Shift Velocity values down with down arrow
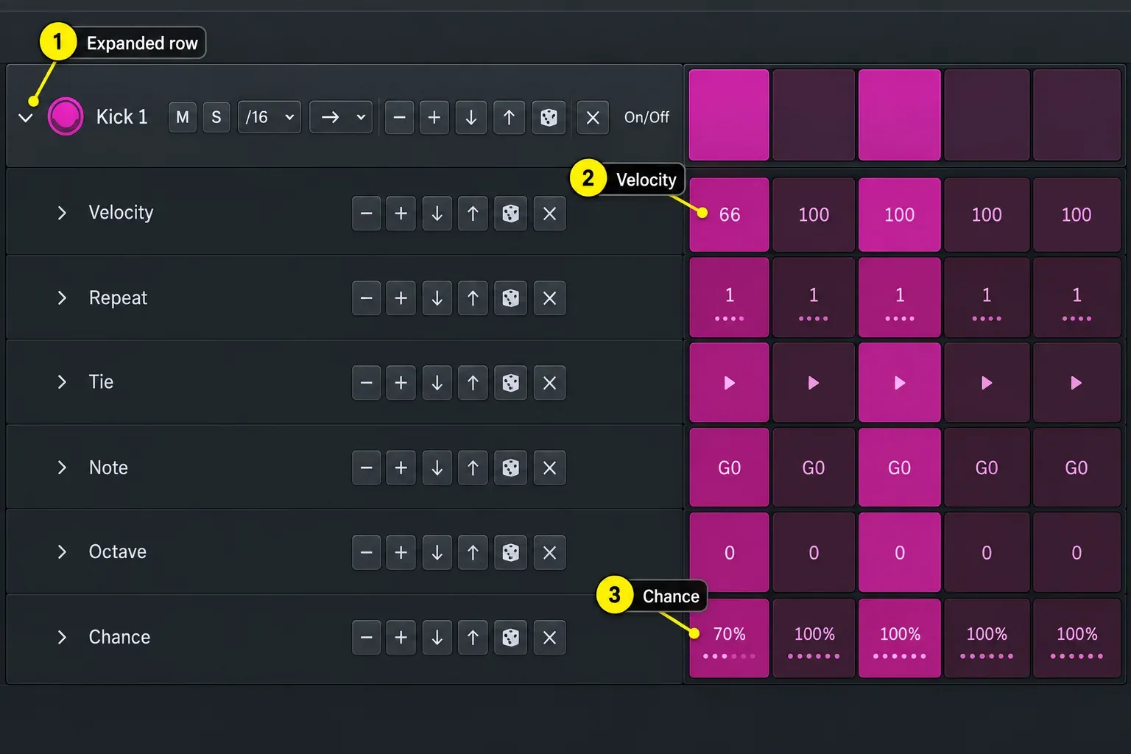The width and height of the screenshot is (1131, 754). tap(437, 214)
